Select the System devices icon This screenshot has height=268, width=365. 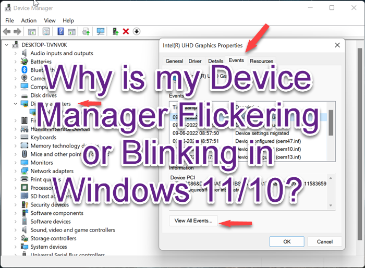pyautogui.click(x=24, y=246)
